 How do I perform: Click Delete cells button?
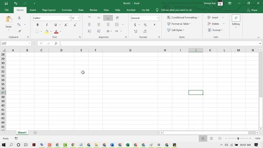213,24
